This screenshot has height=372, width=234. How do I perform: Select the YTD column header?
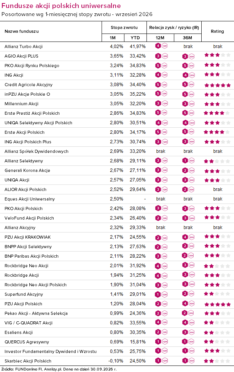135,38
